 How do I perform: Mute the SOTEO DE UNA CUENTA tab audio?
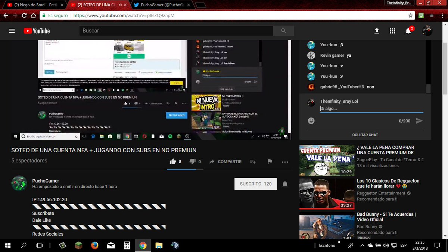pos(120,5)
